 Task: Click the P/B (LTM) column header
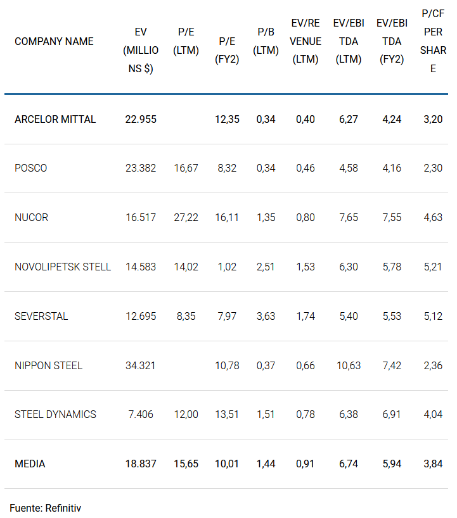tap(266, 41)
